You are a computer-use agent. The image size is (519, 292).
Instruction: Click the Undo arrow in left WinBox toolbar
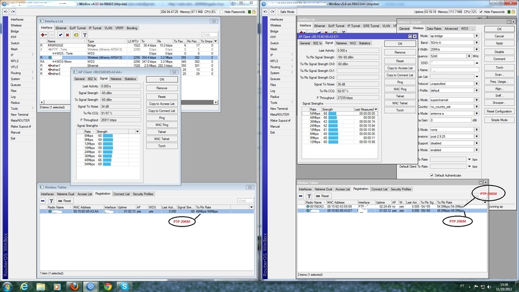coord(6,12)
